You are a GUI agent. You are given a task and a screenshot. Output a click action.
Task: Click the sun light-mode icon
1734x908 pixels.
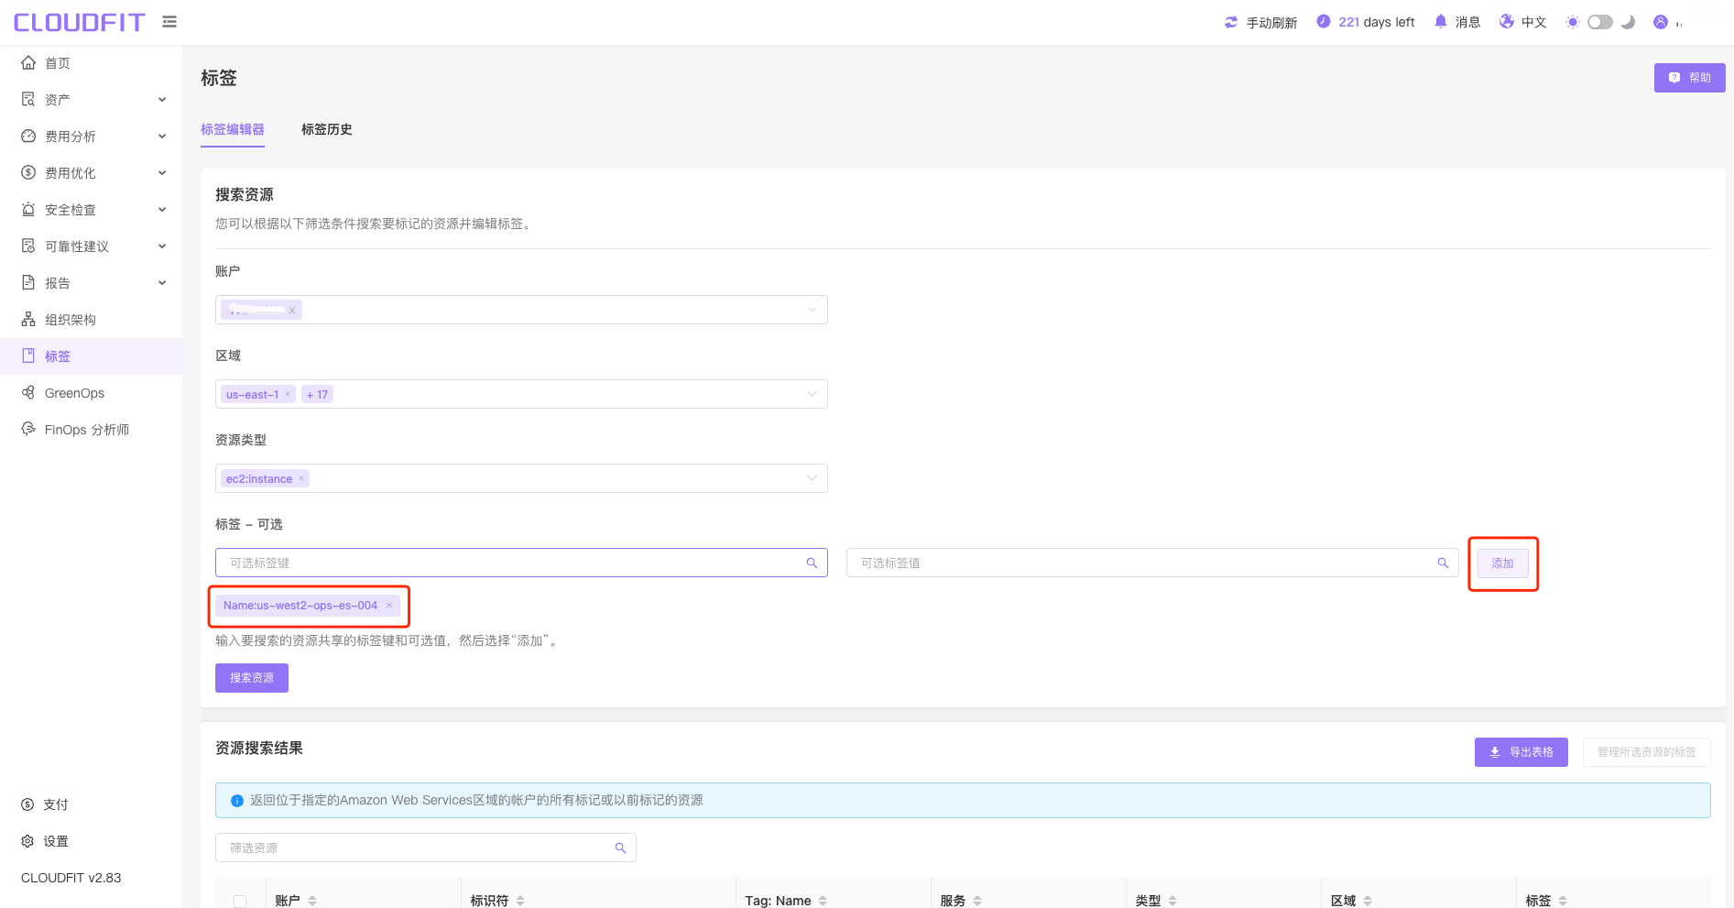click(1572, 22)
